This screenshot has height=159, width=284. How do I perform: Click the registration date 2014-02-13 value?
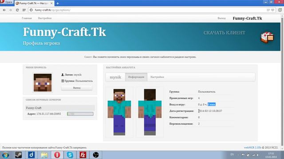coord(210,111)
